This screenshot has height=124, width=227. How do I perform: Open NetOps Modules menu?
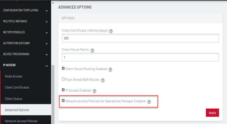point(14,32)
